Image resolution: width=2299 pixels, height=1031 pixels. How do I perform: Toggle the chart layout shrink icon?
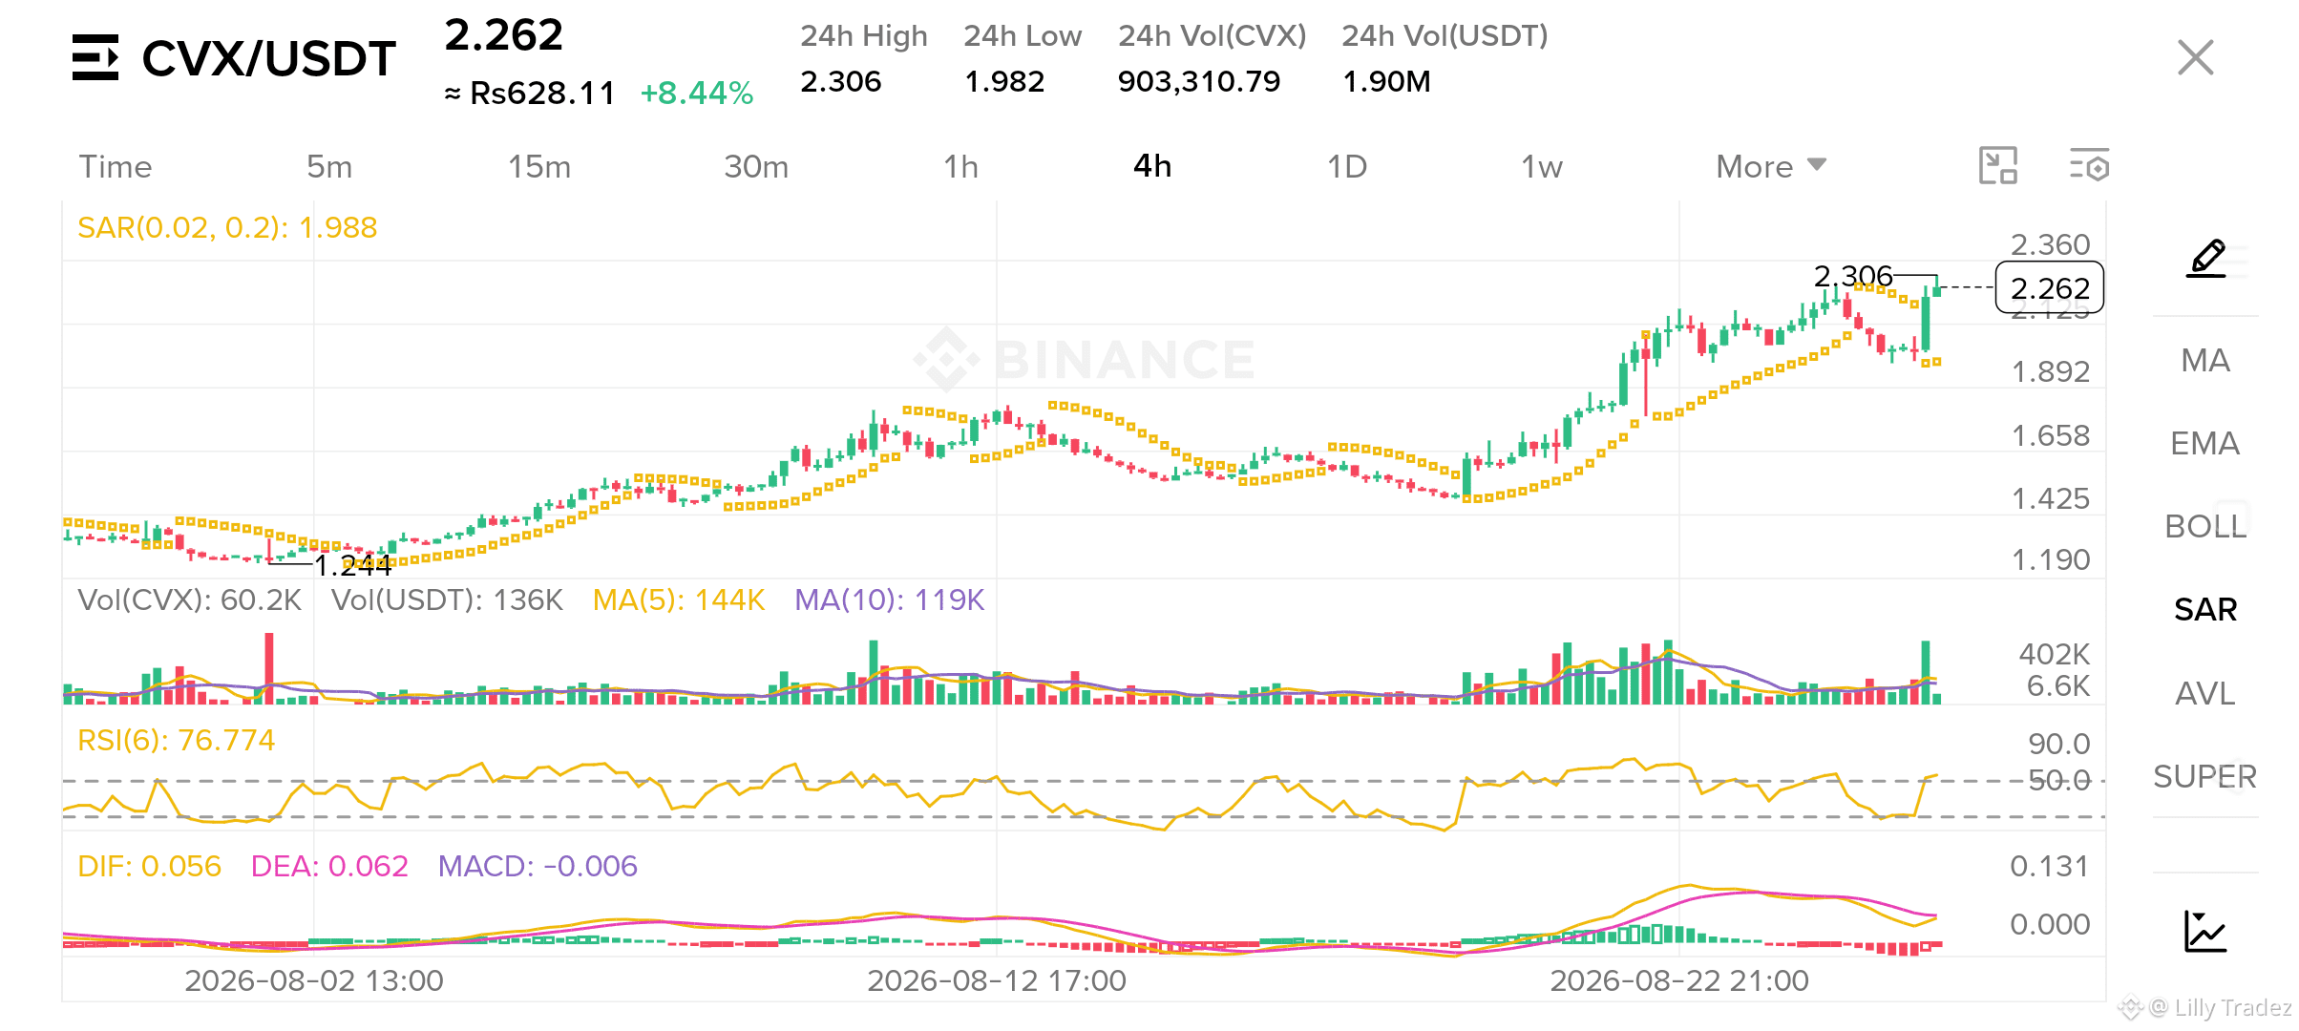point(1998,165)
